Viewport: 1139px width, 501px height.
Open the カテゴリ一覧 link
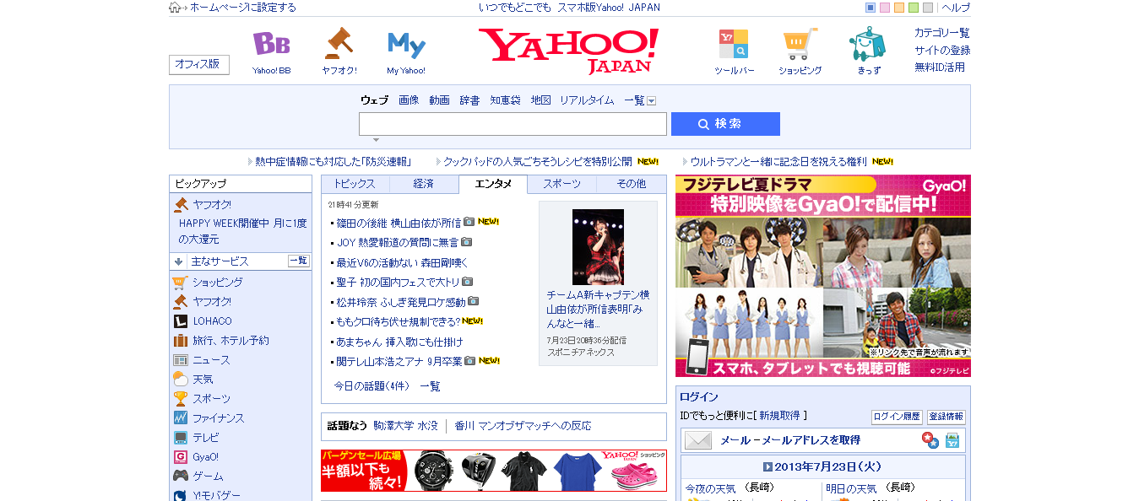tap(942, 33)
